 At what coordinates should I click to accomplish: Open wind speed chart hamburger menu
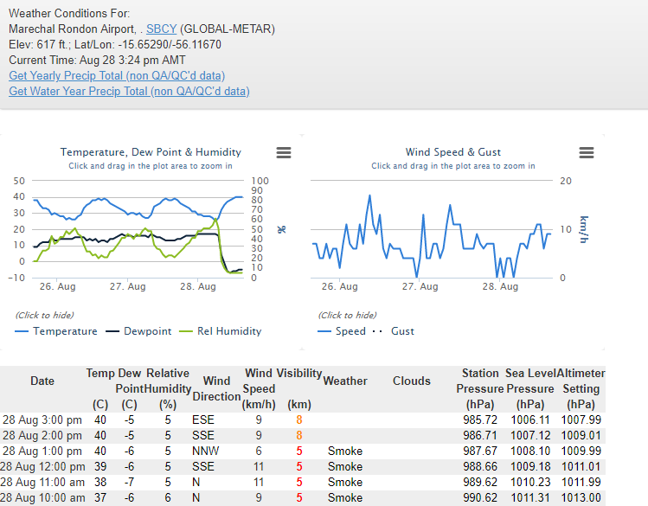pyautogui.click(x=586, y=153)
